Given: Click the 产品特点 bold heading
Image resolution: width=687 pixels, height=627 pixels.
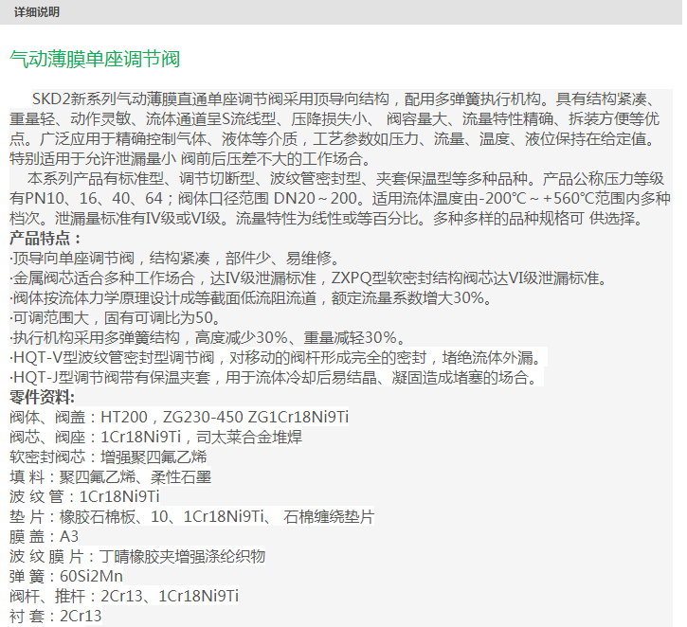Looking at the screenshot, I should coord(45,239).
